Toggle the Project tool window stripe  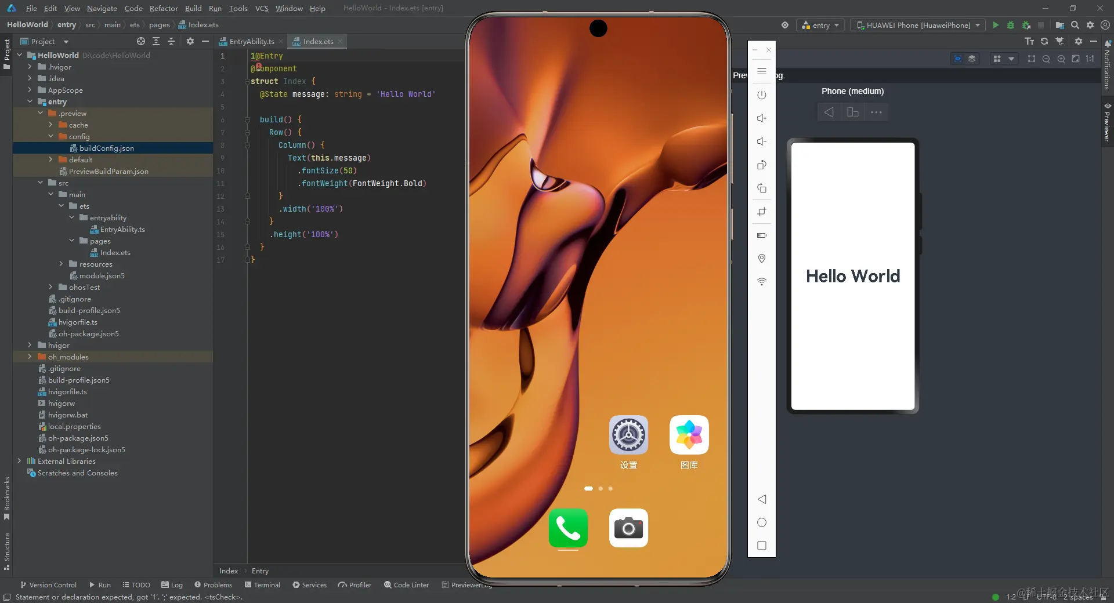click(7, 53)
